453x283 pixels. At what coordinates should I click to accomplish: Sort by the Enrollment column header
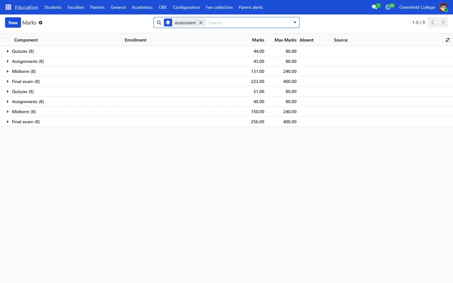136,40
